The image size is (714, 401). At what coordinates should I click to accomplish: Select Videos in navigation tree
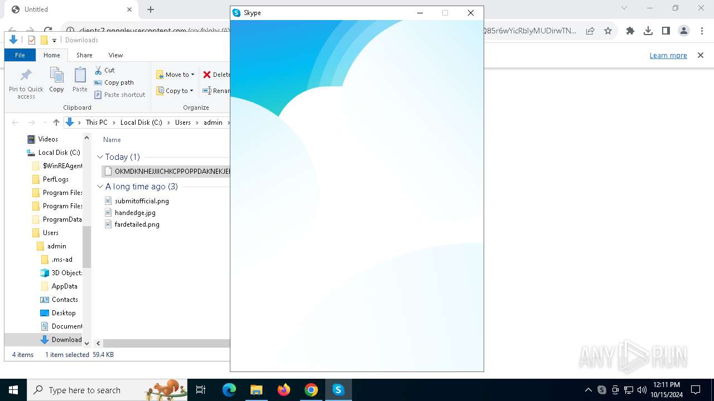(48, 139)
